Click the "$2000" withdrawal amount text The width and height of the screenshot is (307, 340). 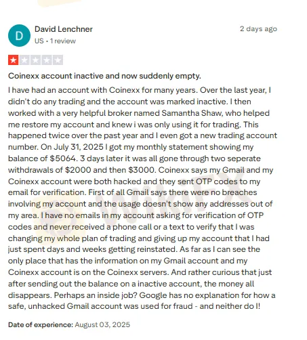78,170
